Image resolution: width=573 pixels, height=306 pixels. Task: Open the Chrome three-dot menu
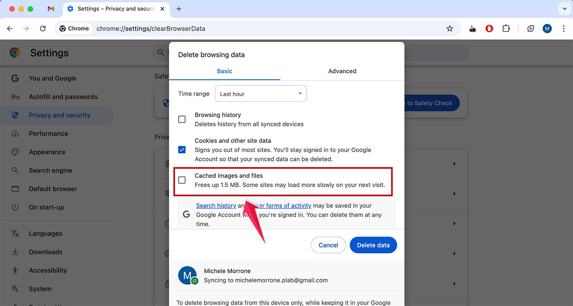564,28
